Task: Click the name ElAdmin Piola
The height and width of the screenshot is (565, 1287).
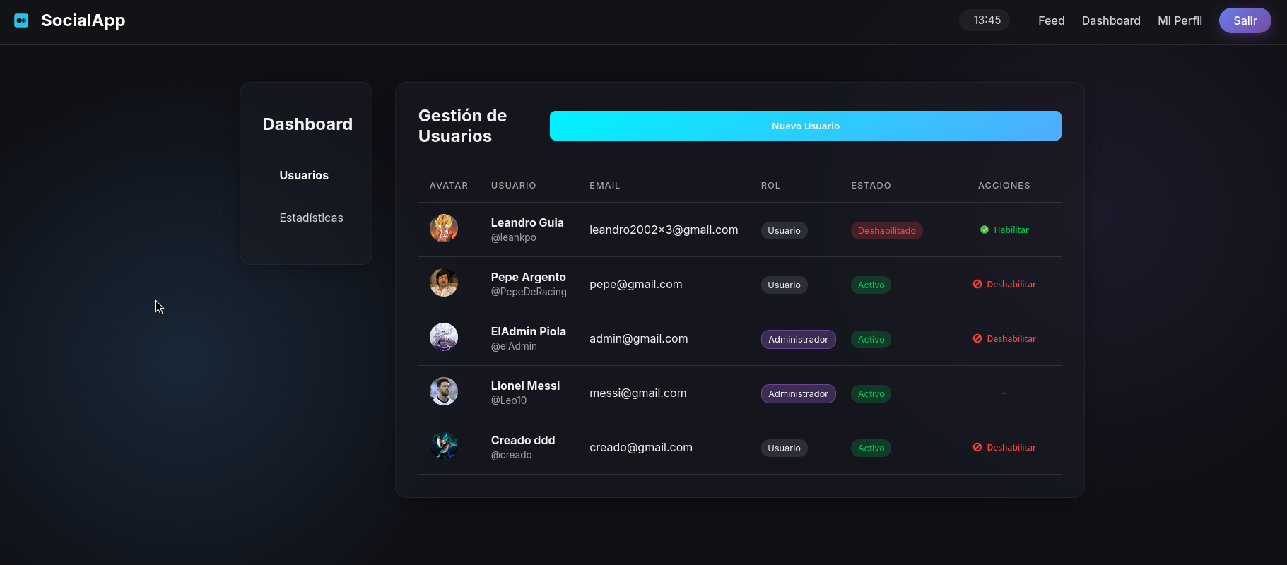Action: [x=529, y=331]
